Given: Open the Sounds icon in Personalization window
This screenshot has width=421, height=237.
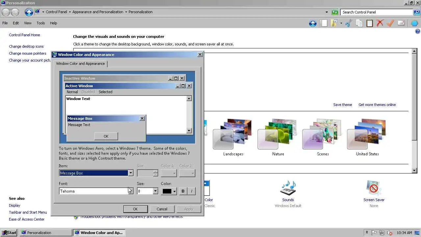Looking at the screenshot, I should 288,188.
